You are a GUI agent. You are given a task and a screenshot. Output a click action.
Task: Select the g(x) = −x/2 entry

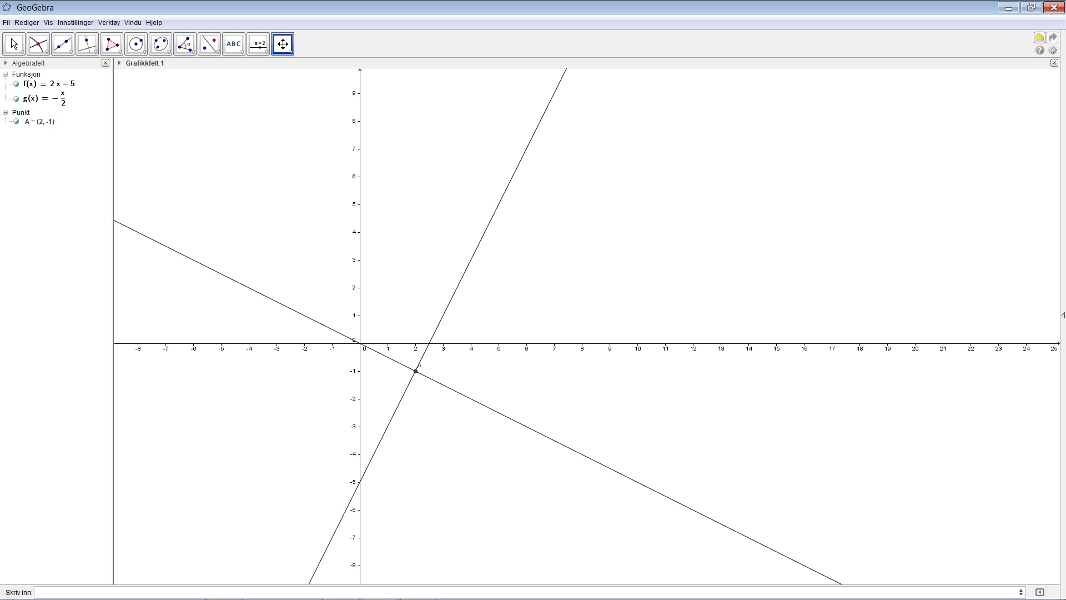point(44,99)
